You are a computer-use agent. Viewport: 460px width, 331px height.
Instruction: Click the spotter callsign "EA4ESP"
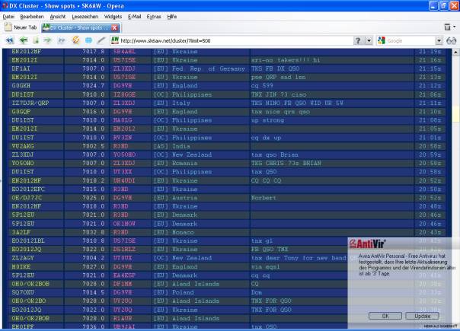pos(124,275)
